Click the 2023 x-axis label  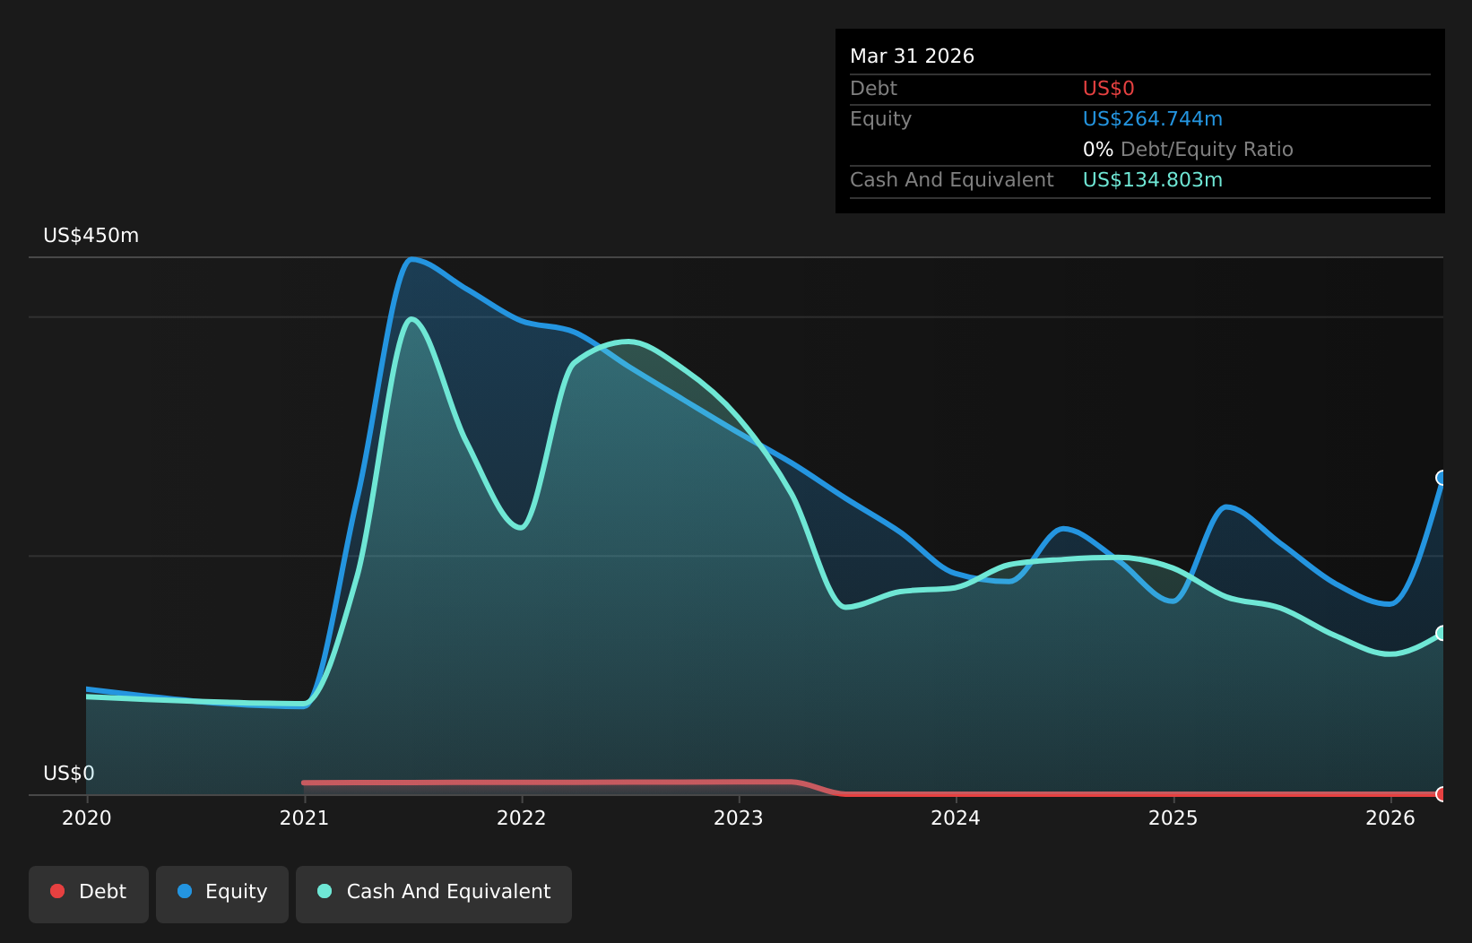click(x=739, y=818)
